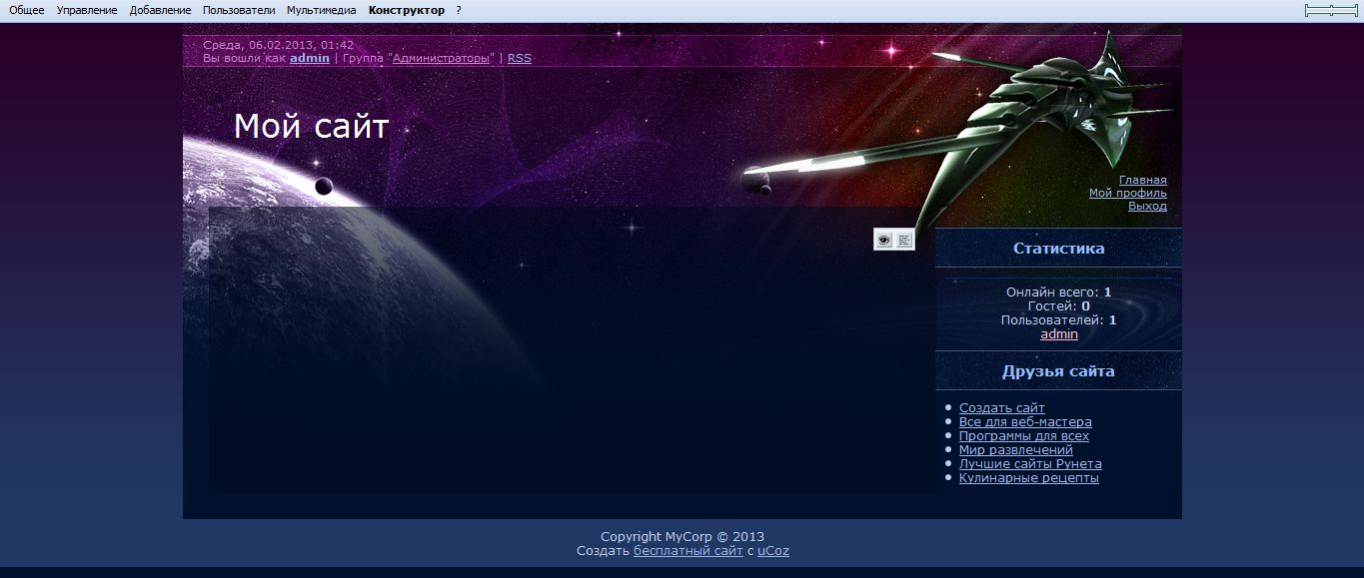This screenshot has height=578, width=1364.
Task: Click the width adjuster icon in top bar
Action: coord(1332,10)
